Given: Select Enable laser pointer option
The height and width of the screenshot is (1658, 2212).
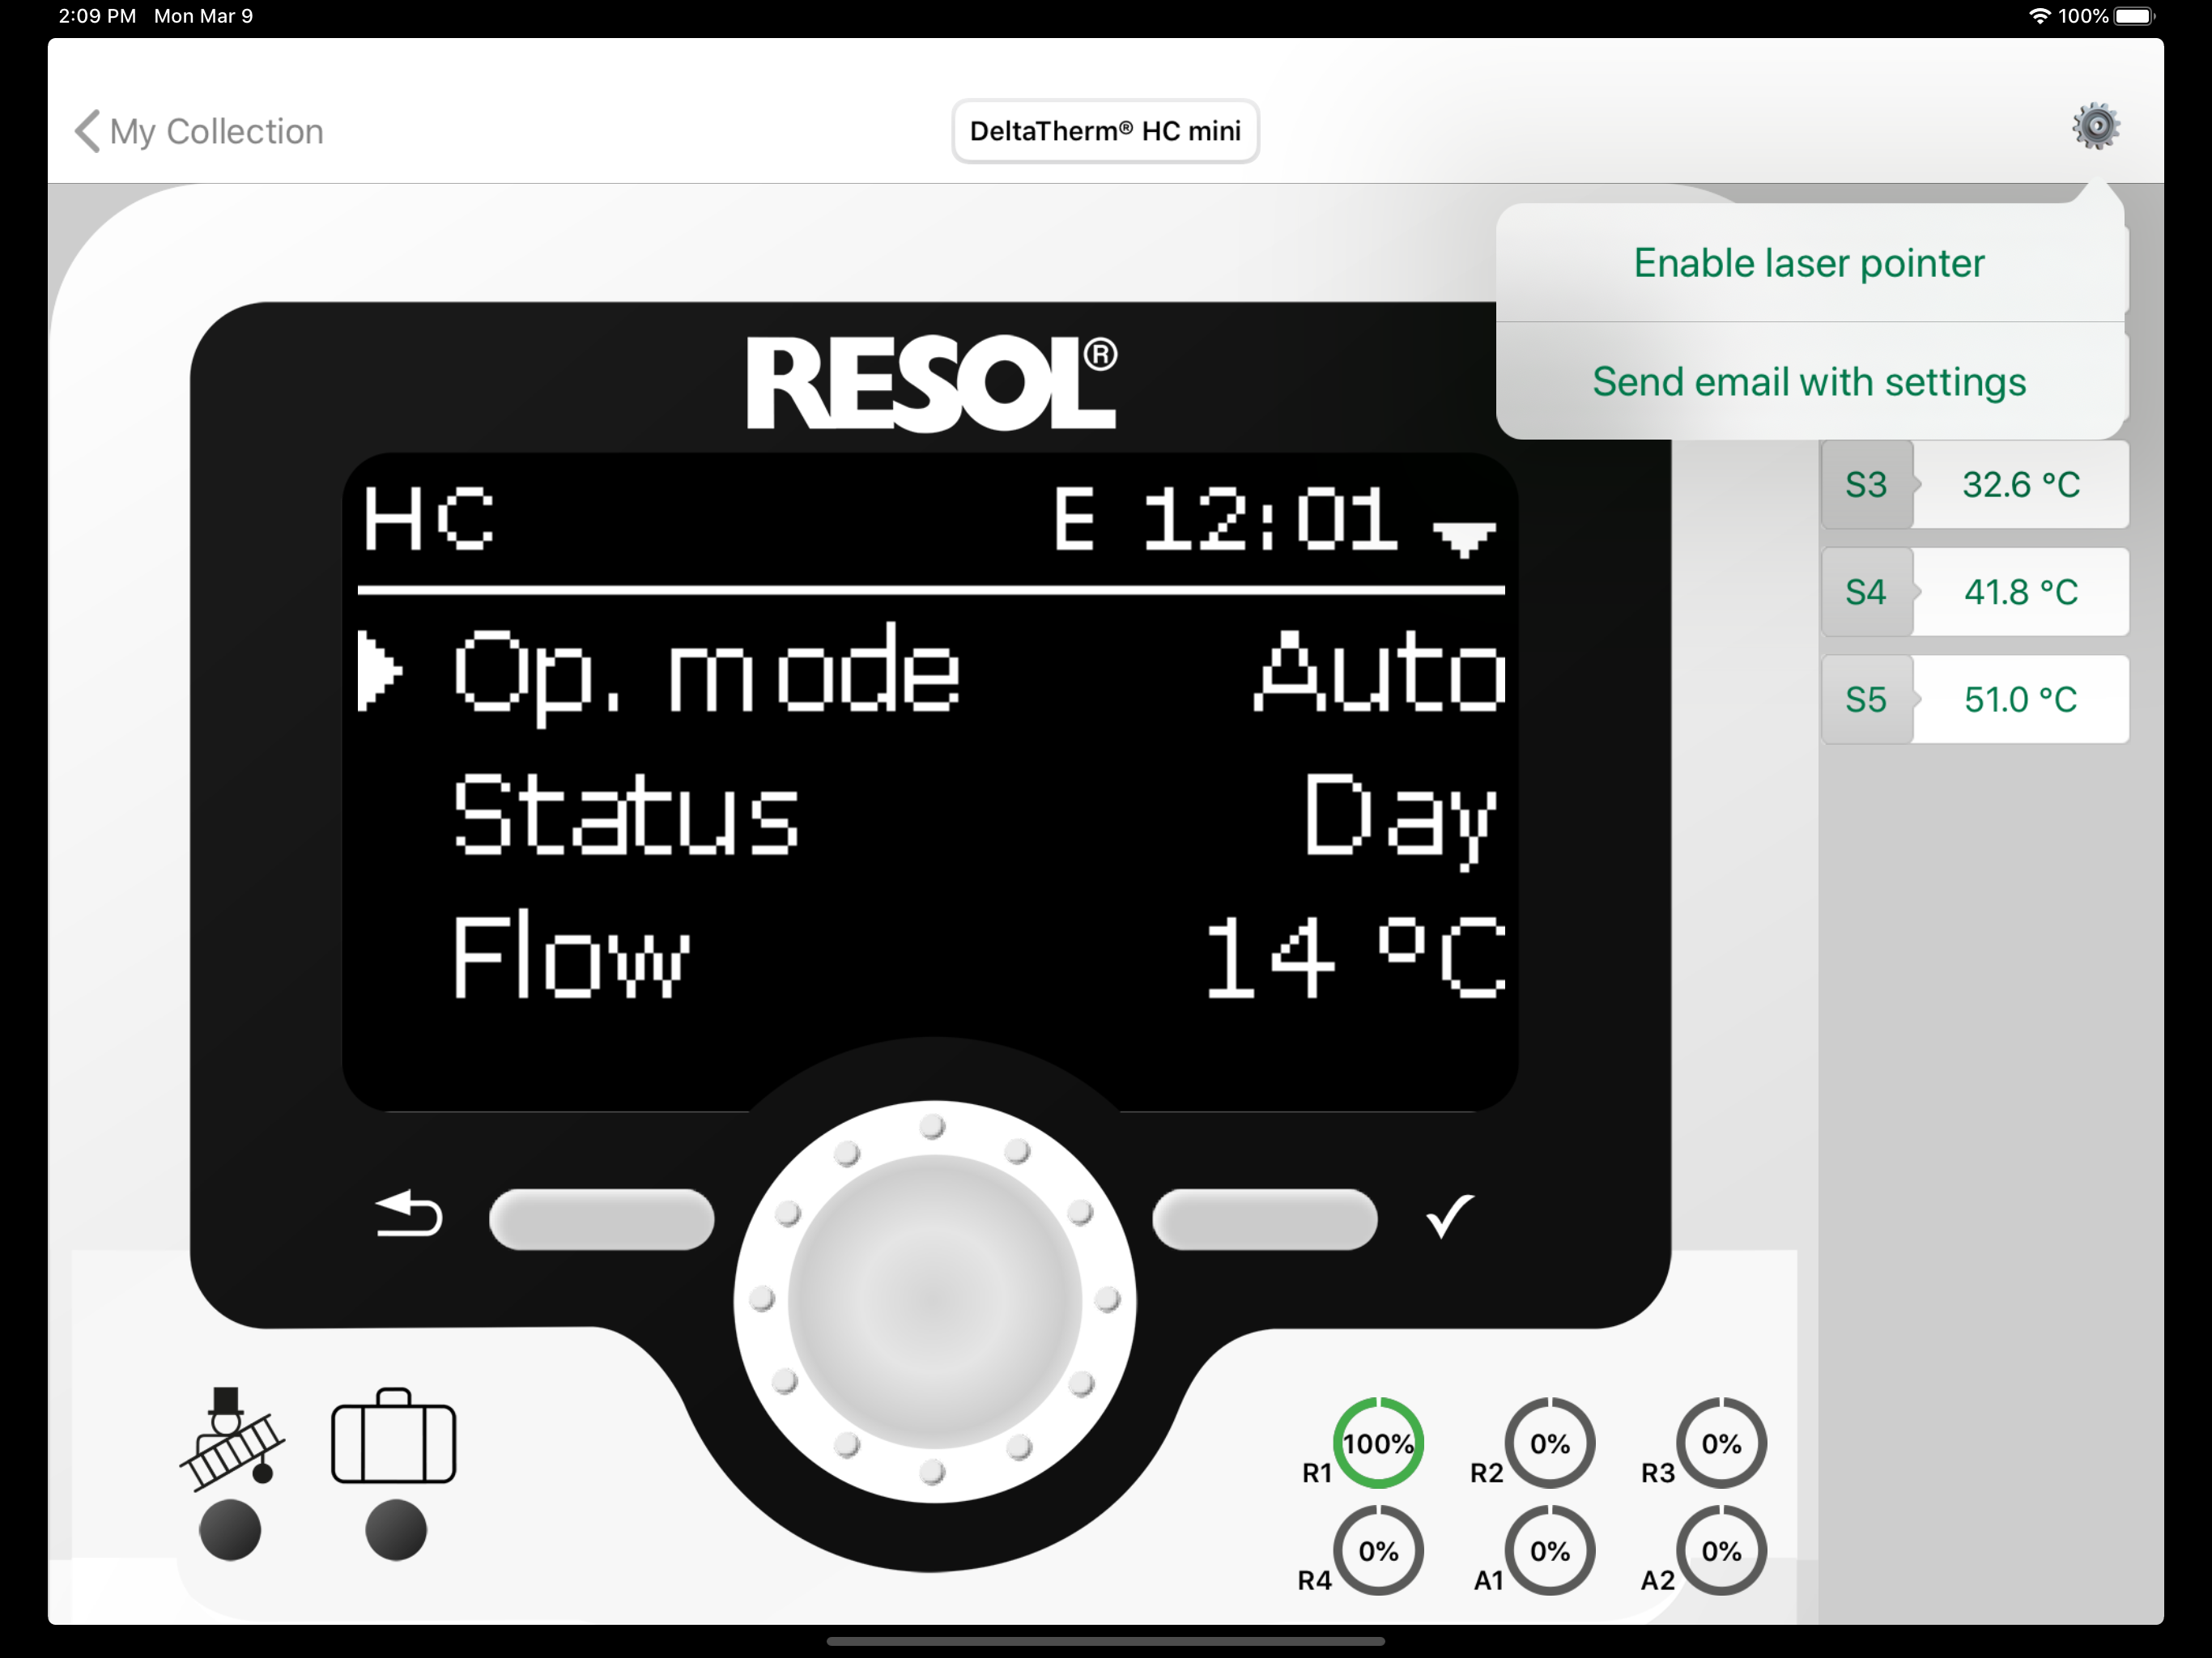Looking at the screenshot, I should (x=1808, y=263).
